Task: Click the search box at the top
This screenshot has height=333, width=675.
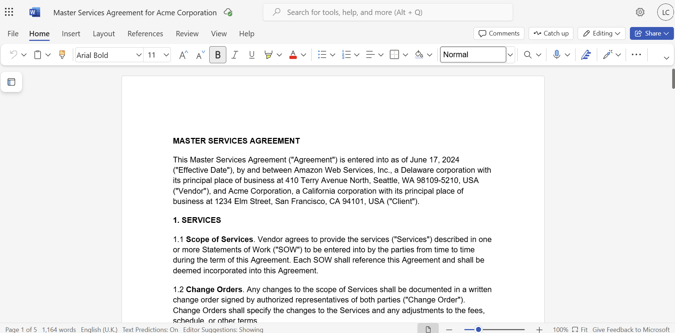Action: (x=387, y=12)
